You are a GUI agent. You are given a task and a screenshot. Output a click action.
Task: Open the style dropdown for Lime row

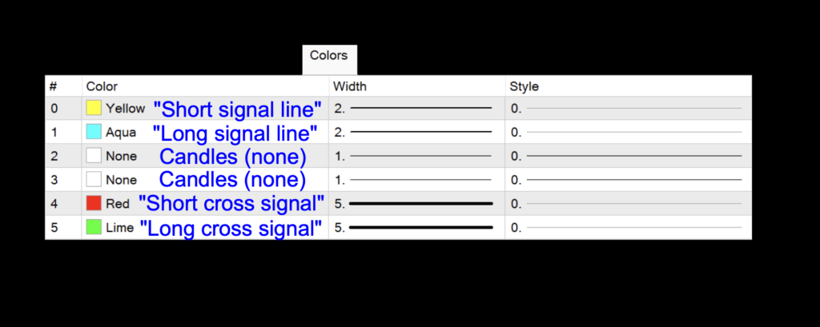[629, 228]
